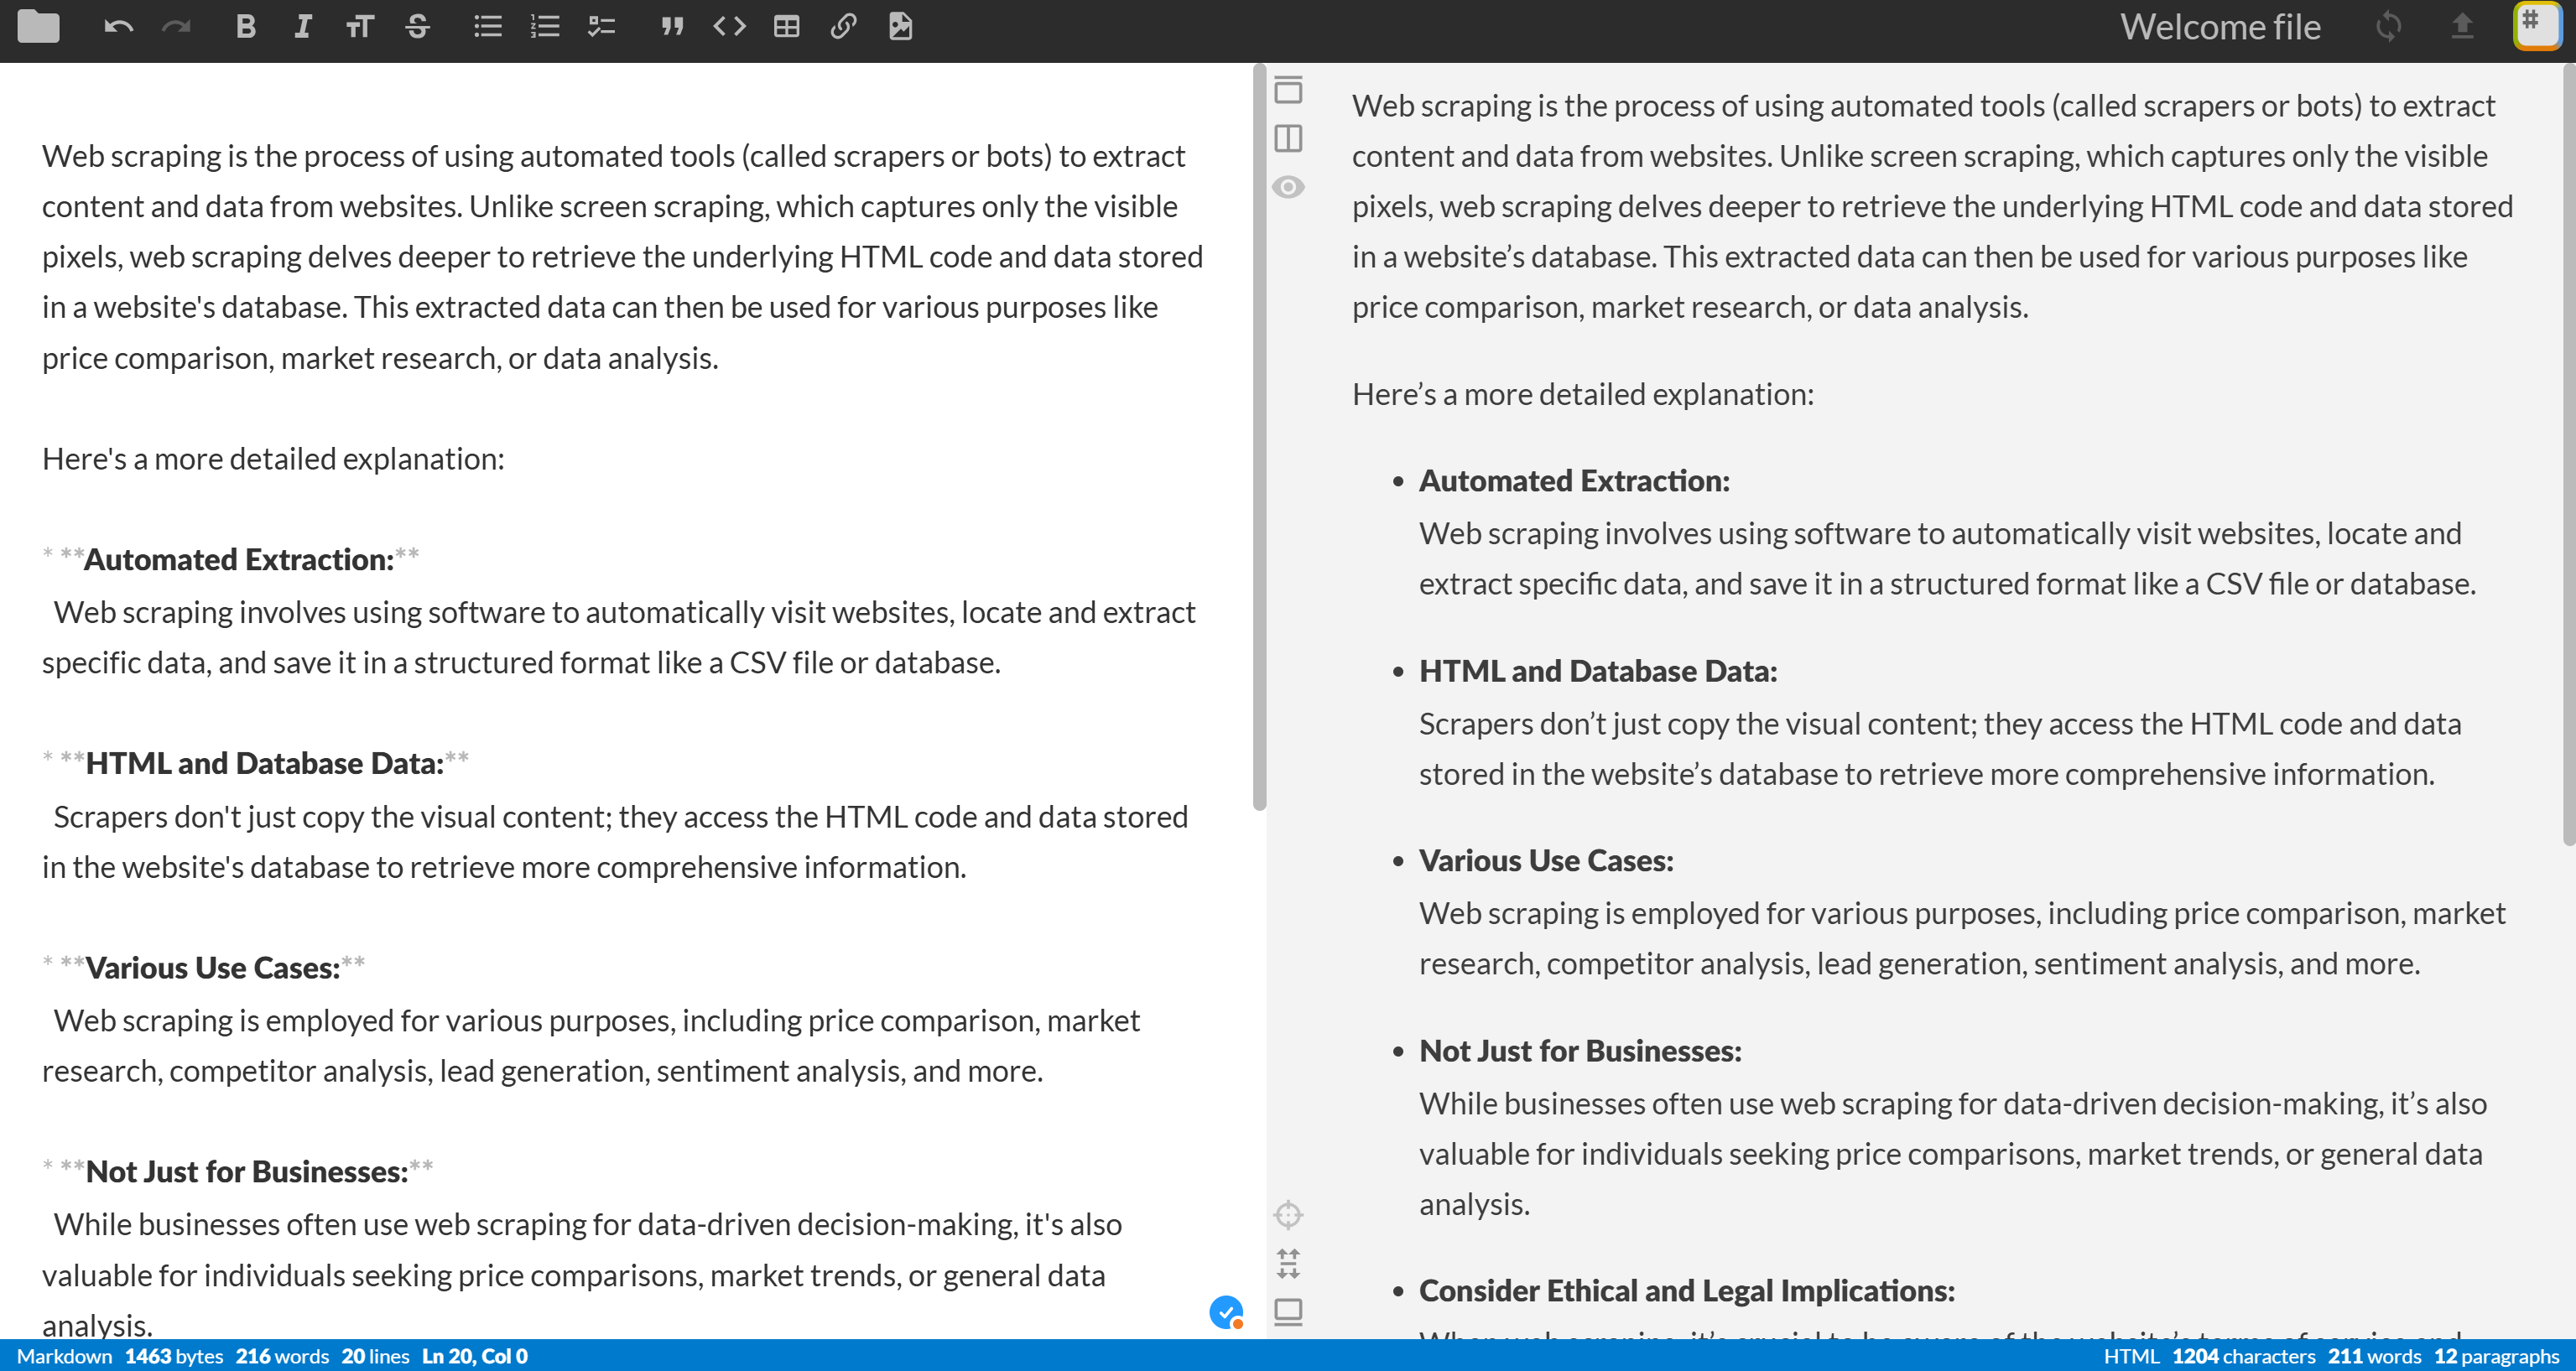2576x1371 pixels.
Task: Toggle the navigation bar button
Action: (1288, 90)
